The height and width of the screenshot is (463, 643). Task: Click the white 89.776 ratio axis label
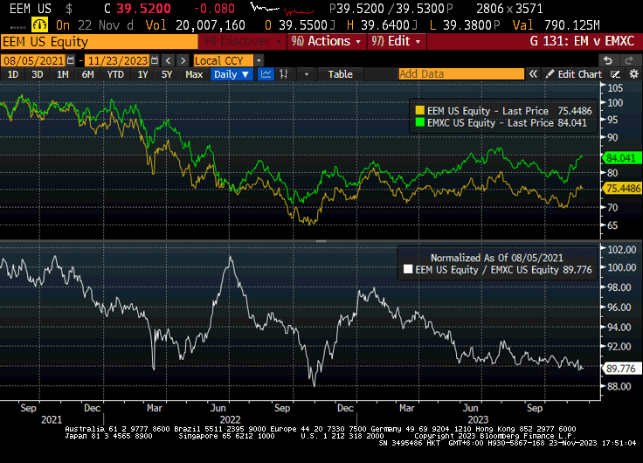tap(620, 369)
